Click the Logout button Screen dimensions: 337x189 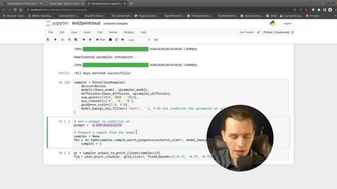point(287,23)
